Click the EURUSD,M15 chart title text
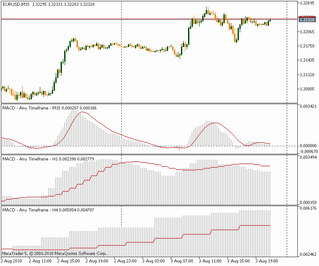Screen dimensions: 319x266 pyautogui.click(x=15, y=4)
